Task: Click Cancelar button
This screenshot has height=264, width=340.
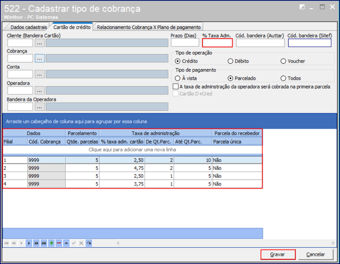Action: (315, 254)
